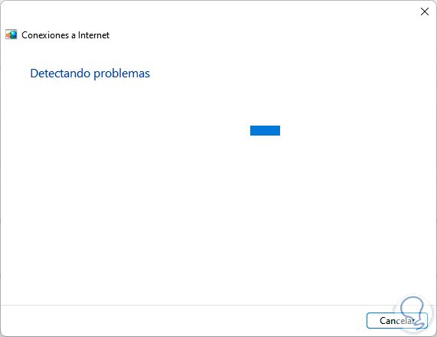The height and width of the screenshot is (337, 437).
Task: Click the head-shaped watermark logo
Action: 413,314
